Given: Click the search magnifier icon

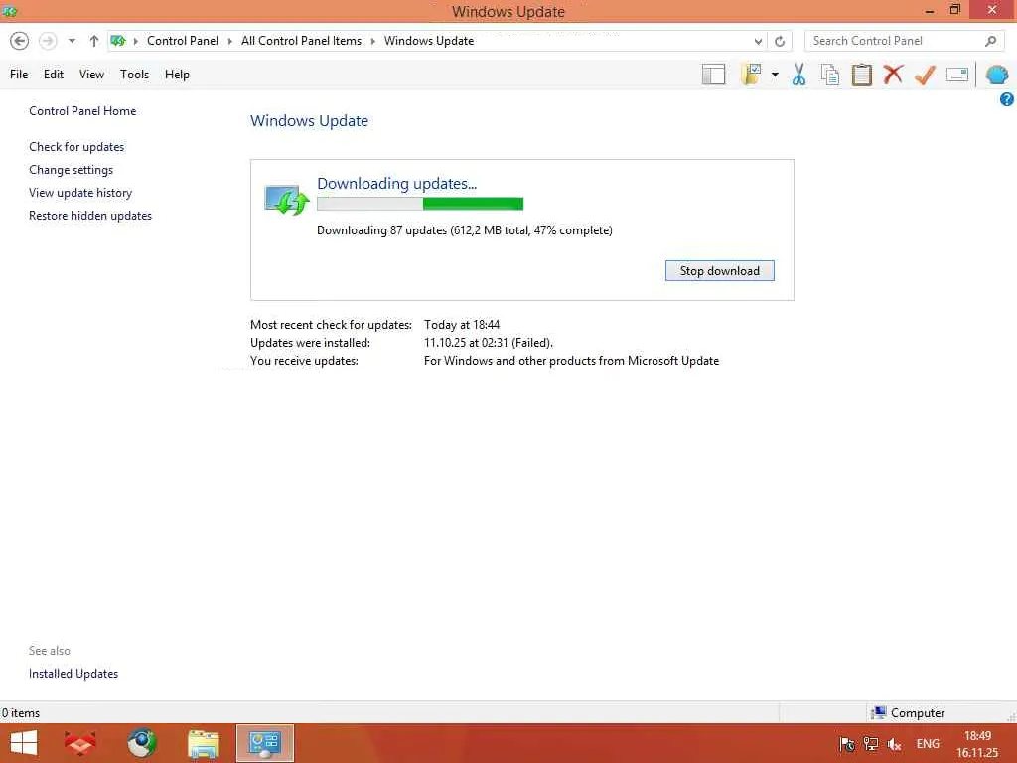Looking at the screenshot, I should pos(990,41).
